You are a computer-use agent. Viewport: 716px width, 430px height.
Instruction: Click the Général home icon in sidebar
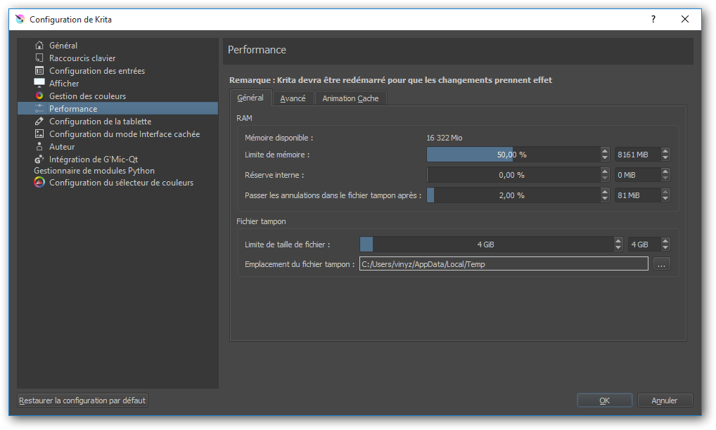[39, 46]
